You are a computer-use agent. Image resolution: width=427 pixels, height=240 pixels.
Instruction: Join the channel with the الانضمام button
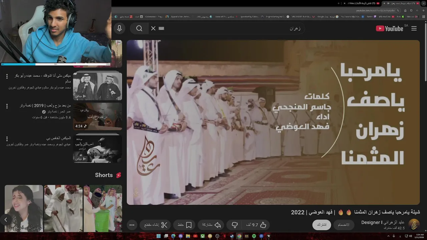(x=344, y=225)
